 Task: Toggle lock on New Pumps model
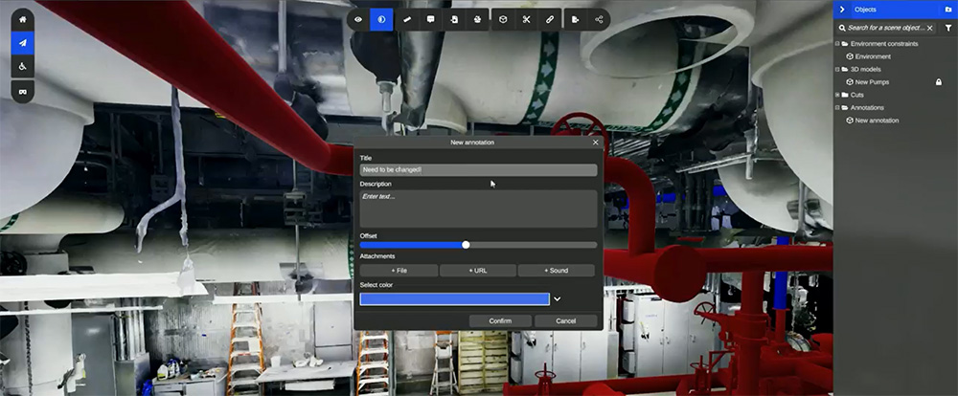[939, 81]
